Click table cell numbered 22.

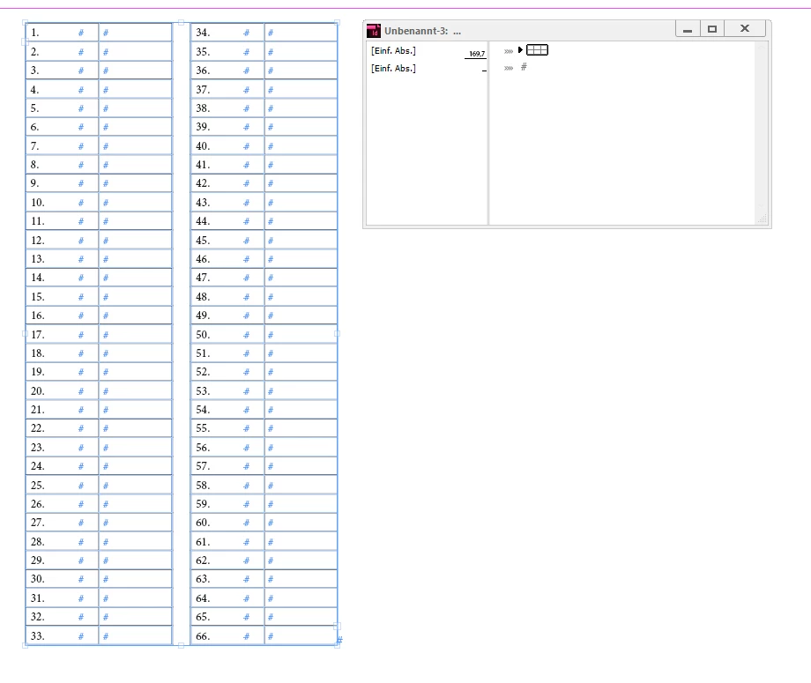[x=62, y=428]
